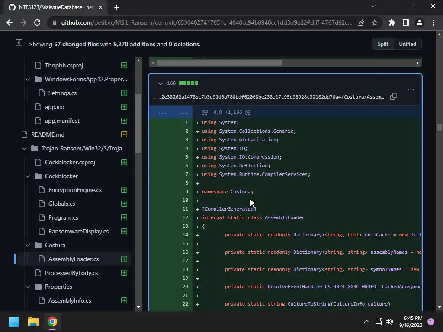Viewport: 443px width, 332px height.
Task: Select the NTFS123/MalwareDatabase browser tab
Action: pyautogui.click(x=56, y=7)
